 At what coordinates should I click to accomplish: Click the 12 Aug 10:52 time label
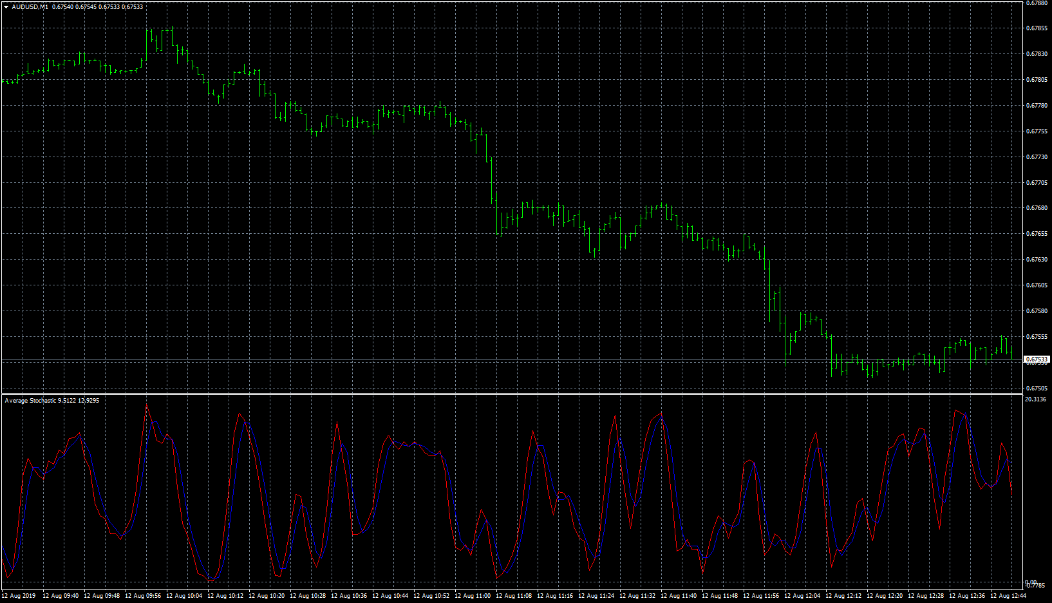(x=431, y=596)
